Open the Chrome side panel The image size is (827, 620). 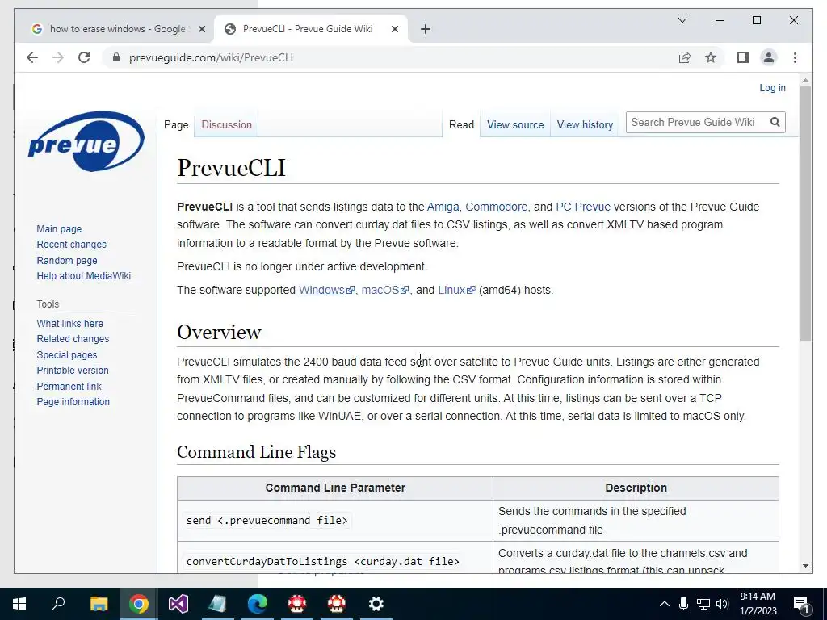pyautogui.click(x=743, y=57)
